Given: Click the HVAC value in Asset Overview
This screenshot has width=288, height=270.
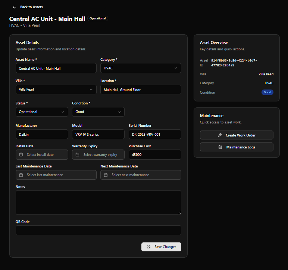Looking at the screenshot, I should [x=269, y=83].
